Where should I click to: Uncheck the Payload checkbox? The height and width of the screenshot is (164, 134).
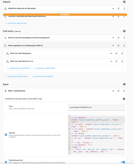[x=6, y=134]
